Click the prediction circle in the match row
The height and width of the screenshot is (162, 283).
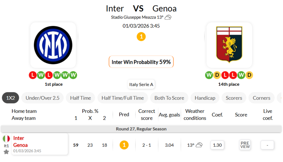tap(124, 145)
